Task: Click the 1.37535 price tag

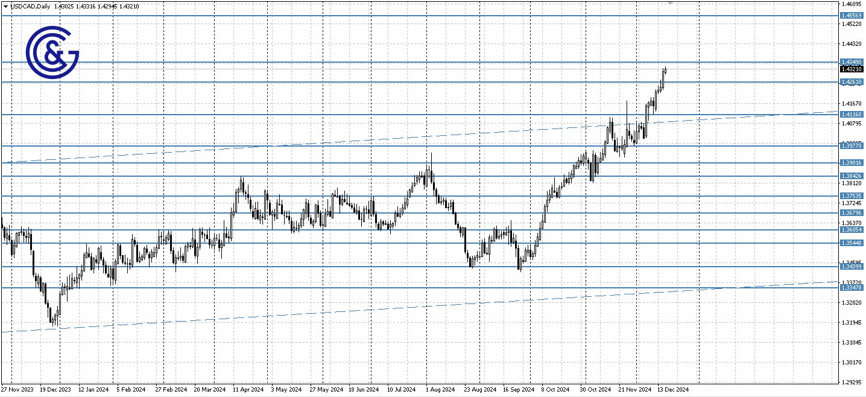Action: 852,195
